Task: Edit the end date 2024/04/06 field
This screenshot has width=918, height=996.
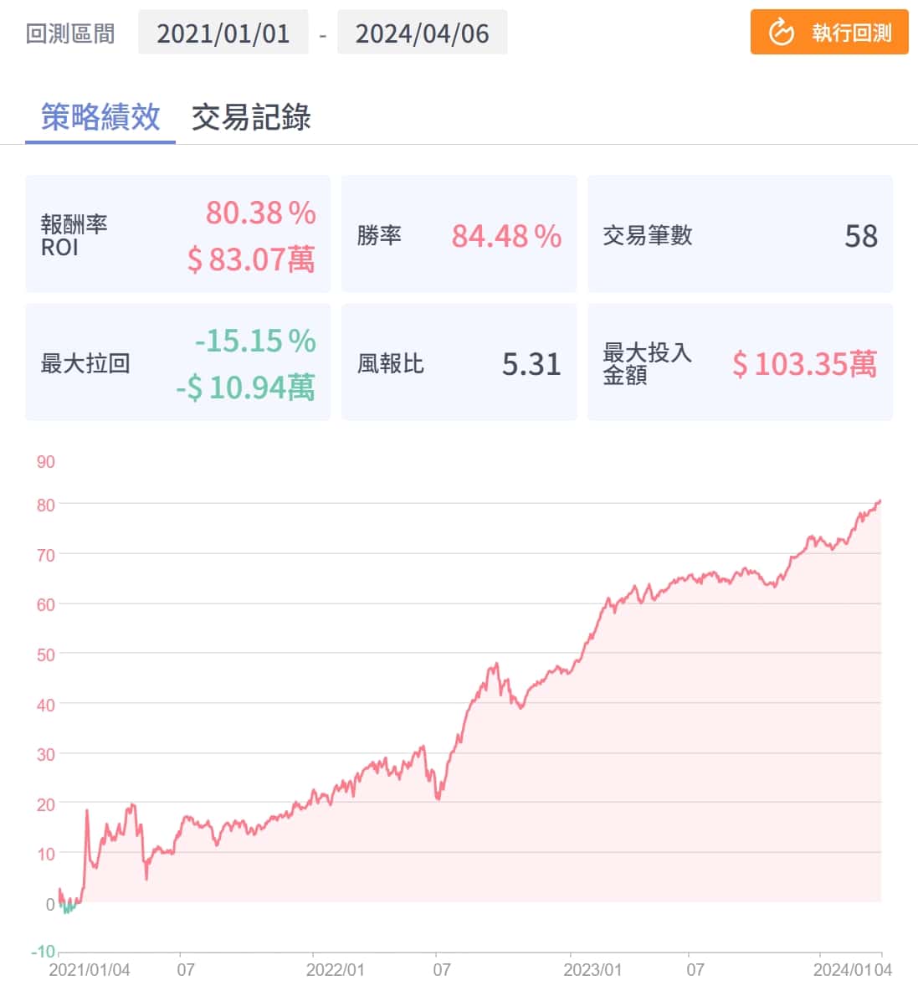Action: [422, 33]
